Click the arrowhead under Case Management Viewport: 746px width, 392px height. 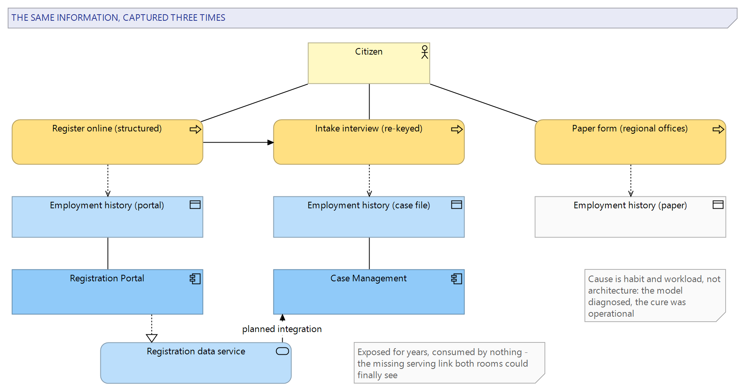click(x=283, y=317)
